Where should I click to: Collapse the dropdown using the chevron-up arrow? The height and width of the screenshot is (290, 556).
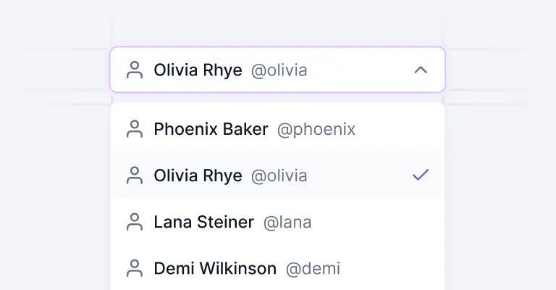pyautogui.click(x=420, y=70)
